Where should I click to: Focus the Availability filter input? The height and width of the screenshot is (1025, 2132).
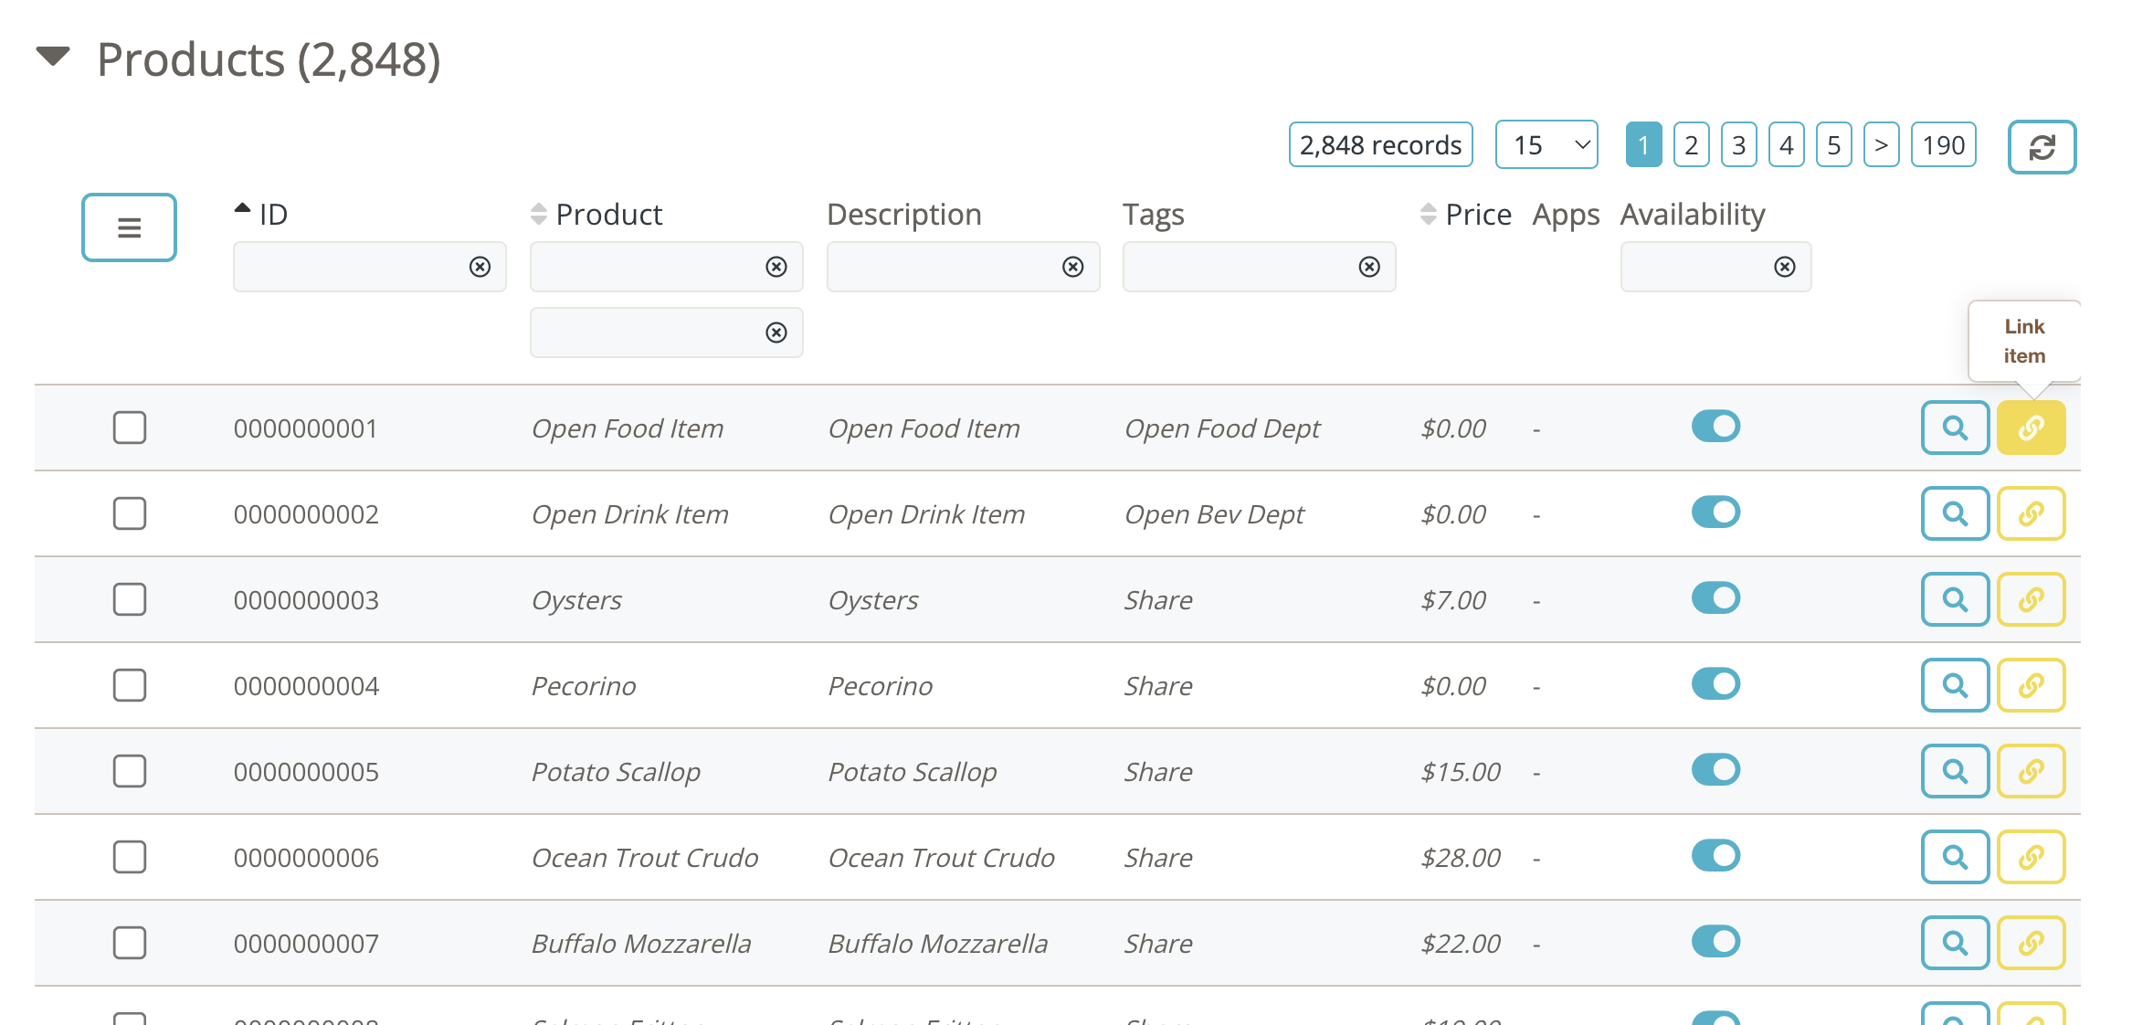(x=1715, y=267)
